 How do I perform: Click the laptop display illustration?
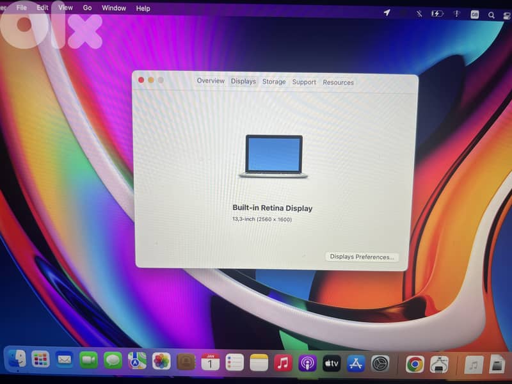click(x=273, y=156)
